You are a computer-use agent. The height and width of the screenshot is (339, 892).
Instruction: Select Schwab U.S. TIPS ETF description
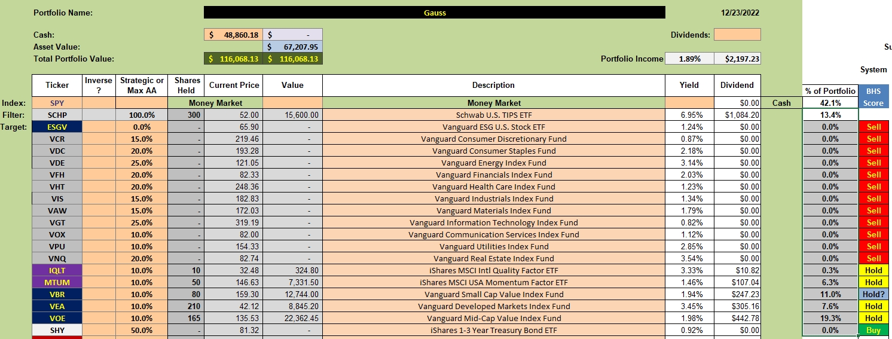(494, 115)
